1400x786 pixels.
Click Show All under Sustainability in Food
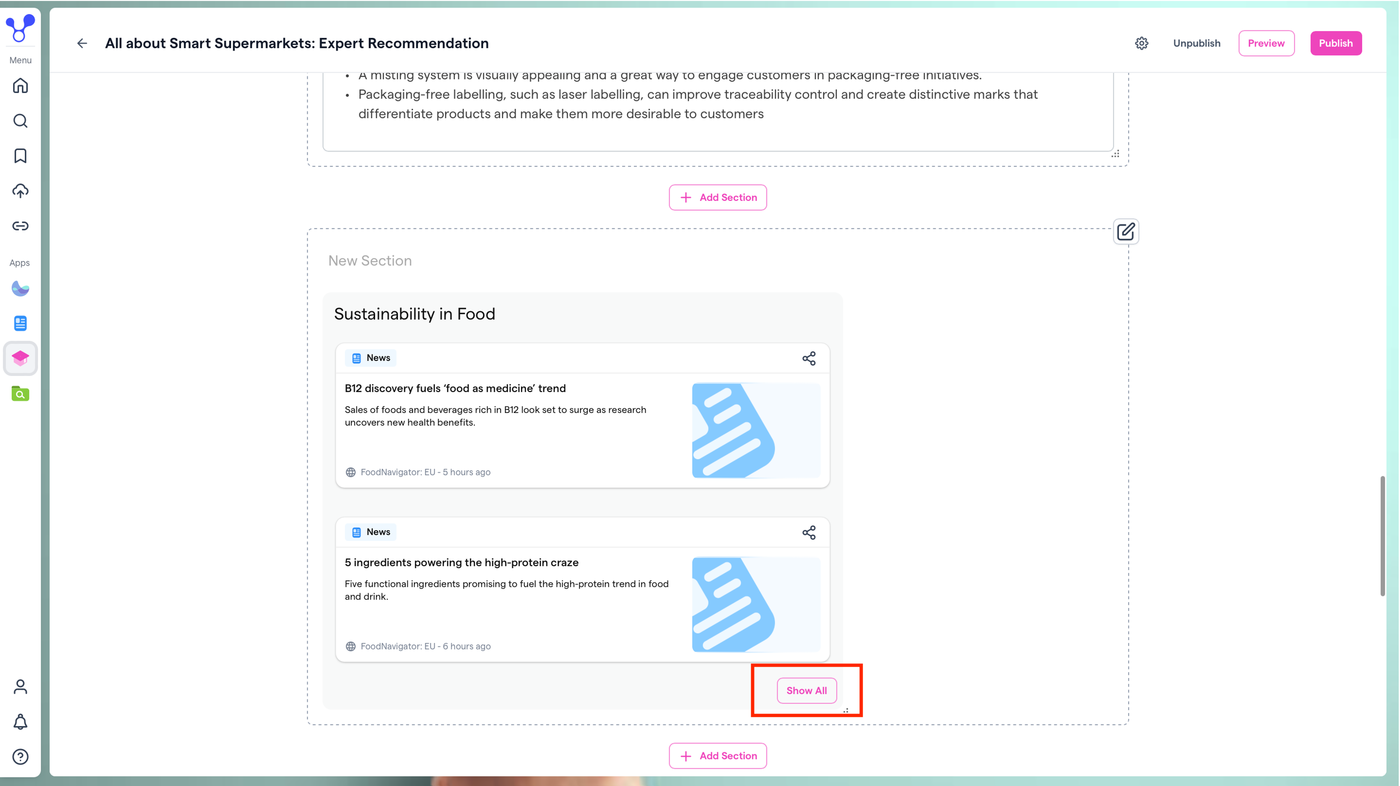click(x=807, y=690)
